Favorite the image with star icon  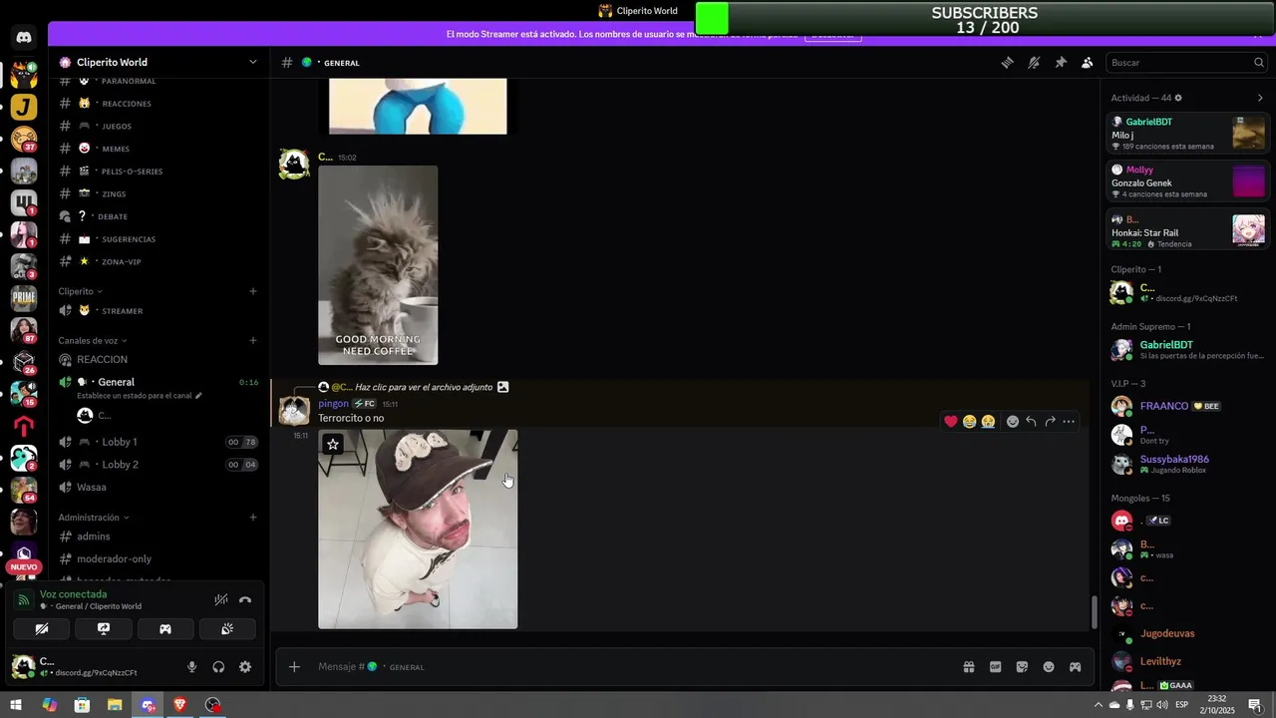click(x=333, y=444)
